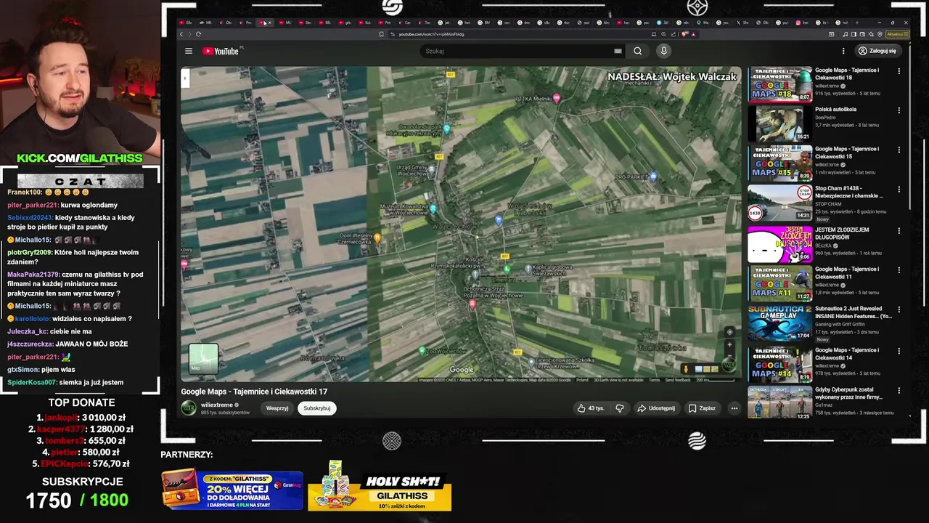929x523 pixels.
Task: Click the PRO PARKIET map pin
Action: click(x=653, y=177)
